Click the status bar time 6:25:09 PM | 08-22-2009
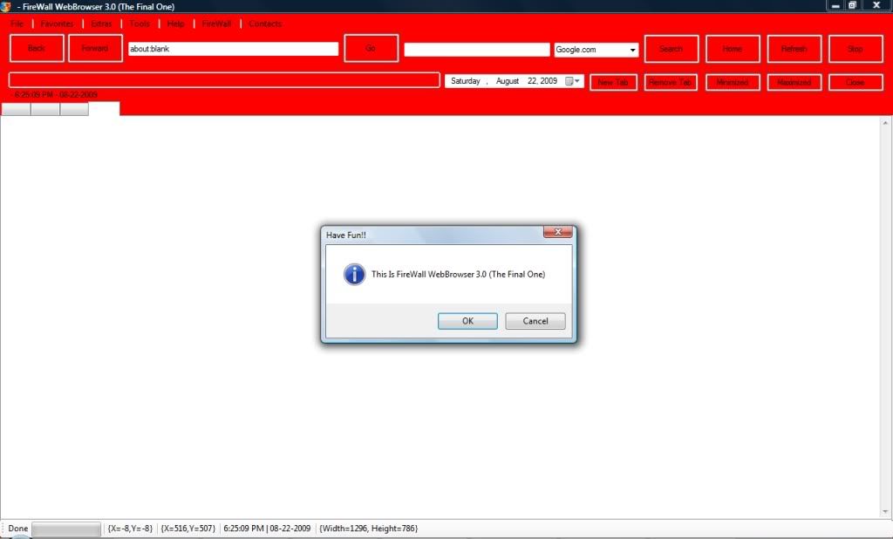The width and height of the screenshot is (893, 539). (267, 529)
